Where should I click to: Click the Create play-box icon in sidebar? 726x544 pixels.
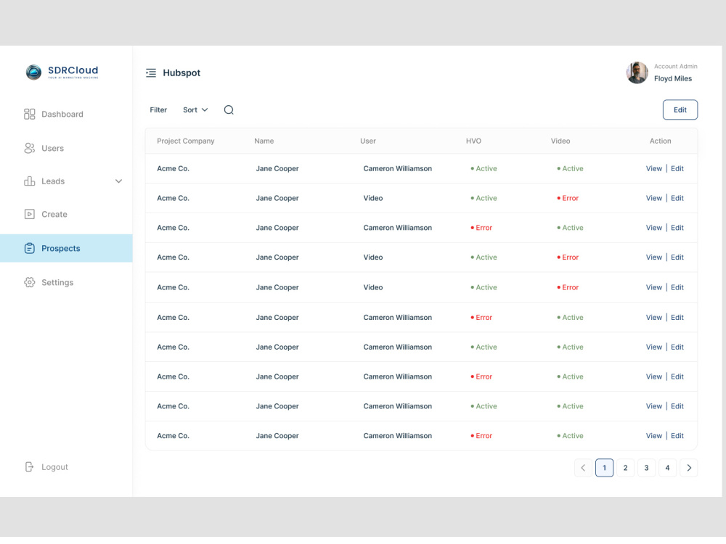pyautogui.click(x=30, y=214)
